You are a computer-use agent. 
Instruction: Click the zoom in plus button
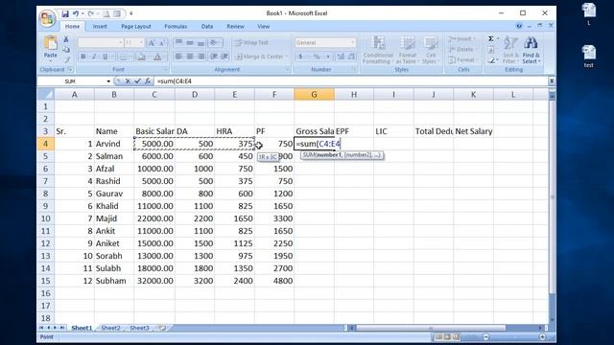pos(542,336)
